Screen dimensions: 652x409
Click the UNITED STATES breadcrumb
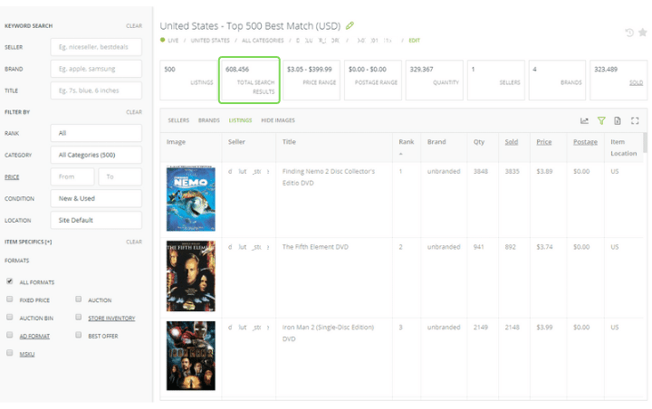210,41
